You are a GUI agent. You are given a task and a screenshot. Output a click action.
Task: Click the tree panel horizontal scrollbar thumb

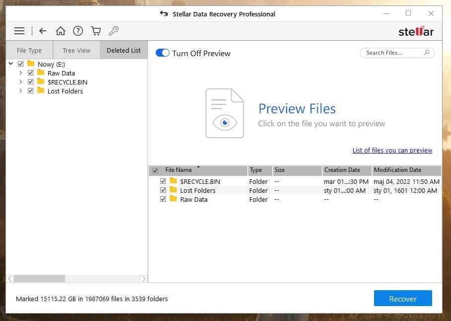click(x=39, y=278)
